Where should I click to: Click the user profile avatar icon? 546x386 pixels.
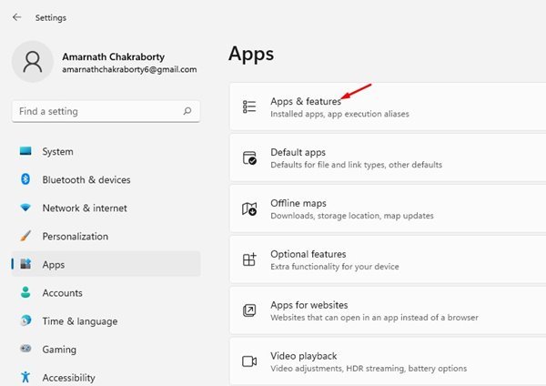33,62
